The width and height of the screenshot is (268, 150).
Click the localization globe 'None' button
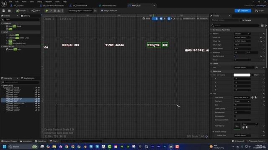(146, 19)
